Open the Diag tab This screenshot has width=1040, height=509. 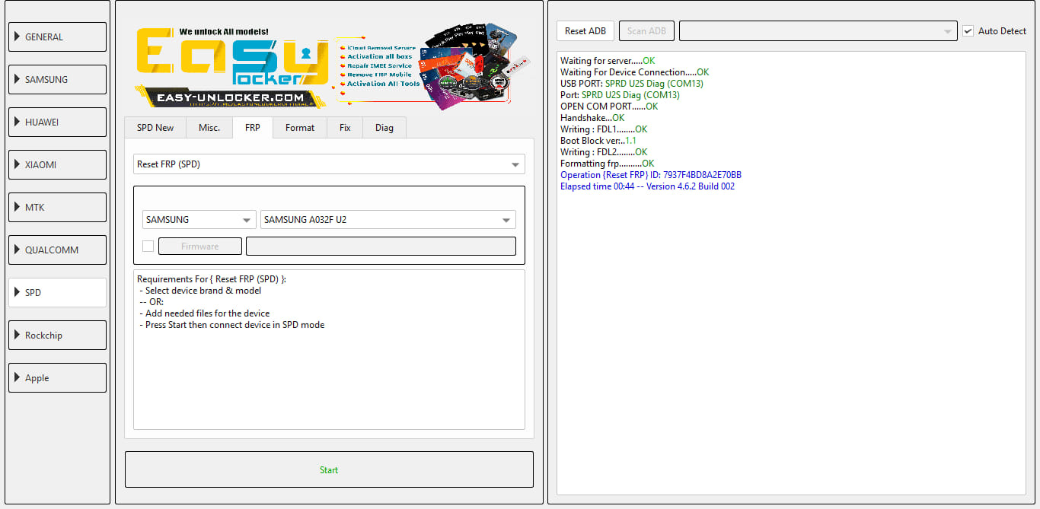(384, 128)
